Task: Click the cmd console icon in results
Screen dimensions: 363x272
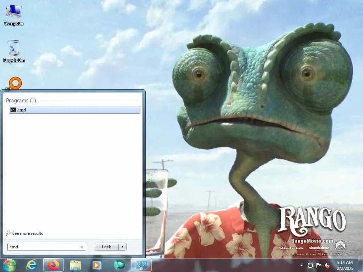Action: click(13, 110)
